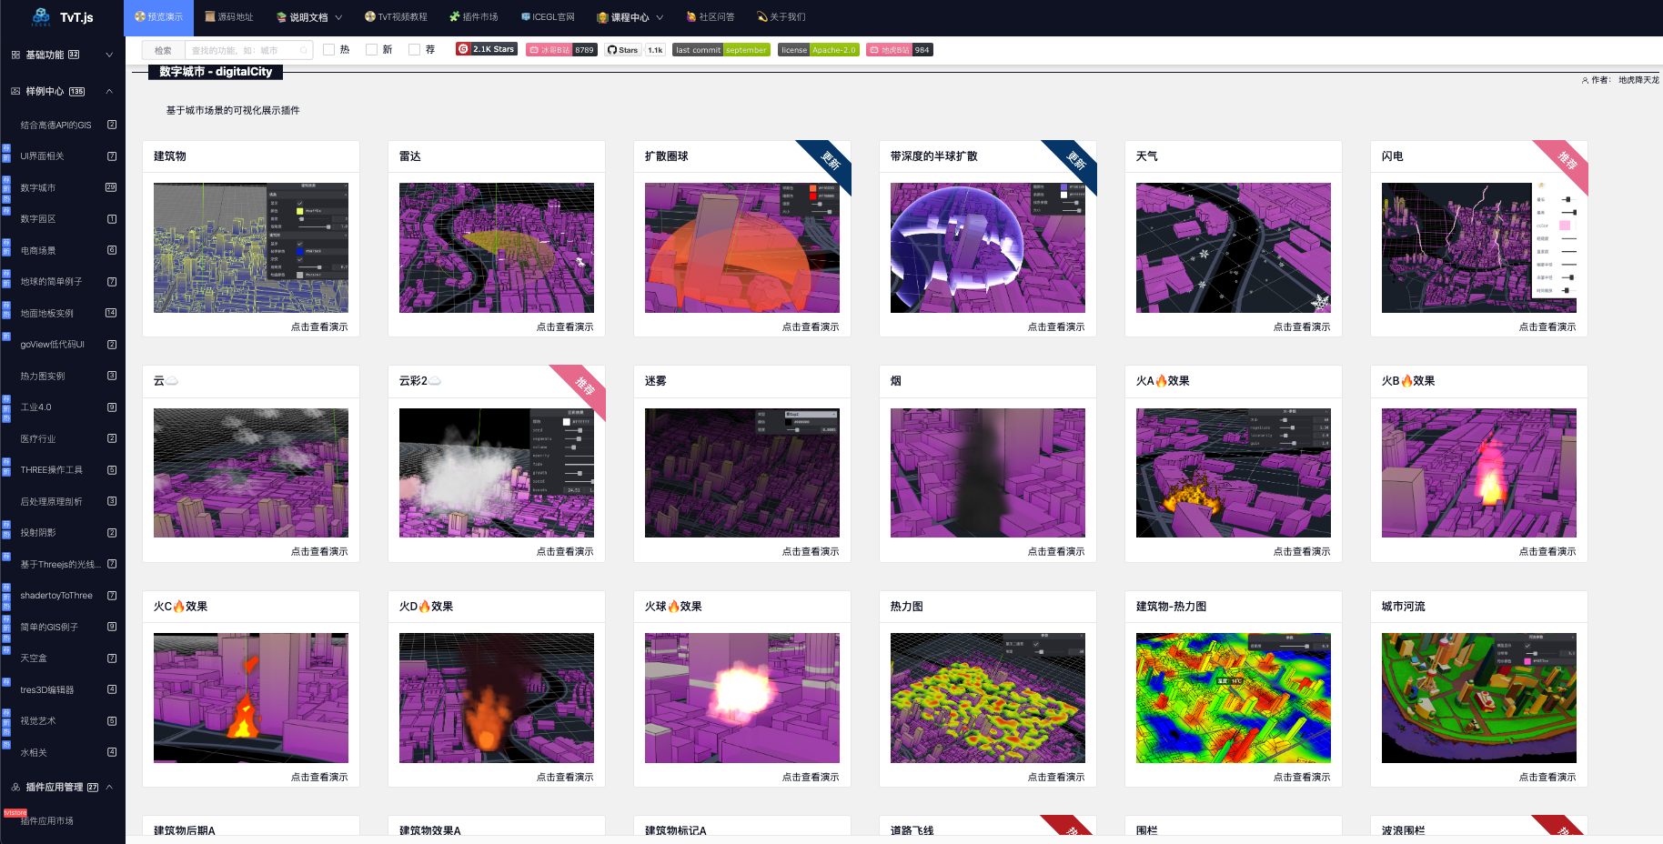The height and width of the screenshot is (844, 1663).
Task: Open the GitHub Stars badge
Action: [x=635, y=50]
